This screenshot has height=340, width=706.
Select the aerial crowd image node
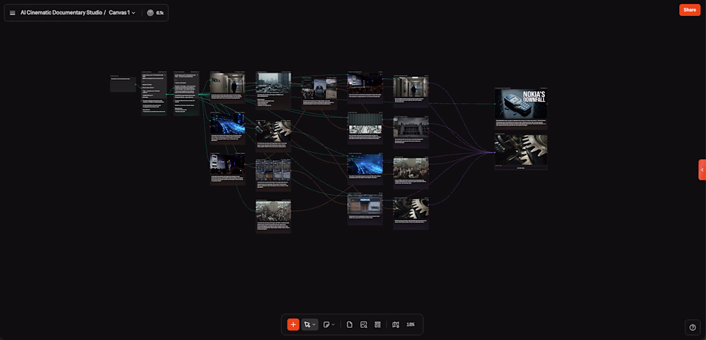273,216
